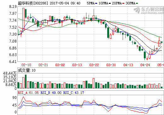This screenshot has width=164, height=115.
Task: Click the 7.52 price axis label
Action: tap(13, 27)
